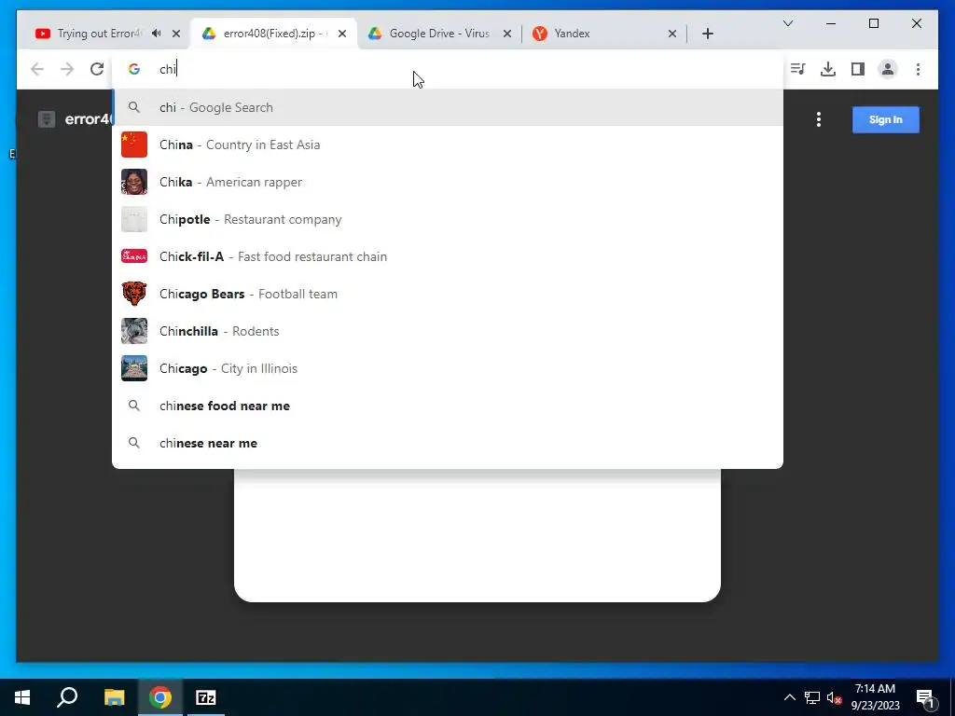This screenshot has height=716, width=955.
Task: Open the media control icon in toolbar
Action: tap(798, 69)
